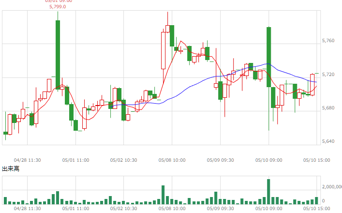Click the large green candle at 05/10 09:00
The height and width of the screenshot is (213, 342).
(269, 57)
